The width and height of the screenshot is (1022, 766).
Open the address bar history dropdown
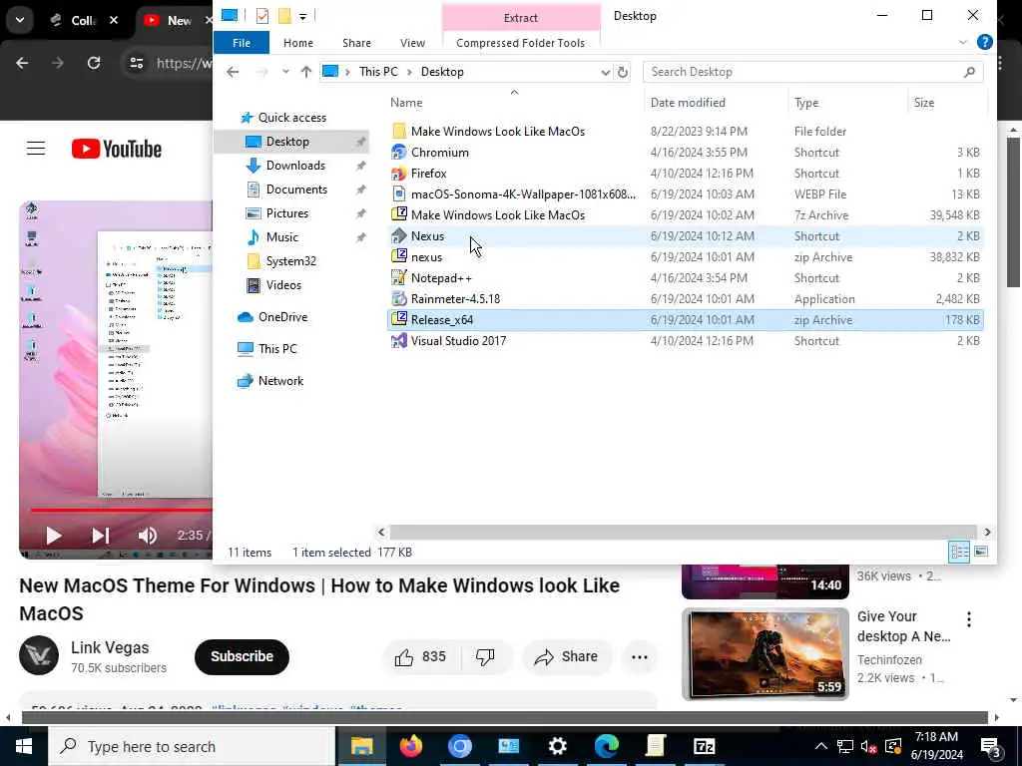pos(605,72)
